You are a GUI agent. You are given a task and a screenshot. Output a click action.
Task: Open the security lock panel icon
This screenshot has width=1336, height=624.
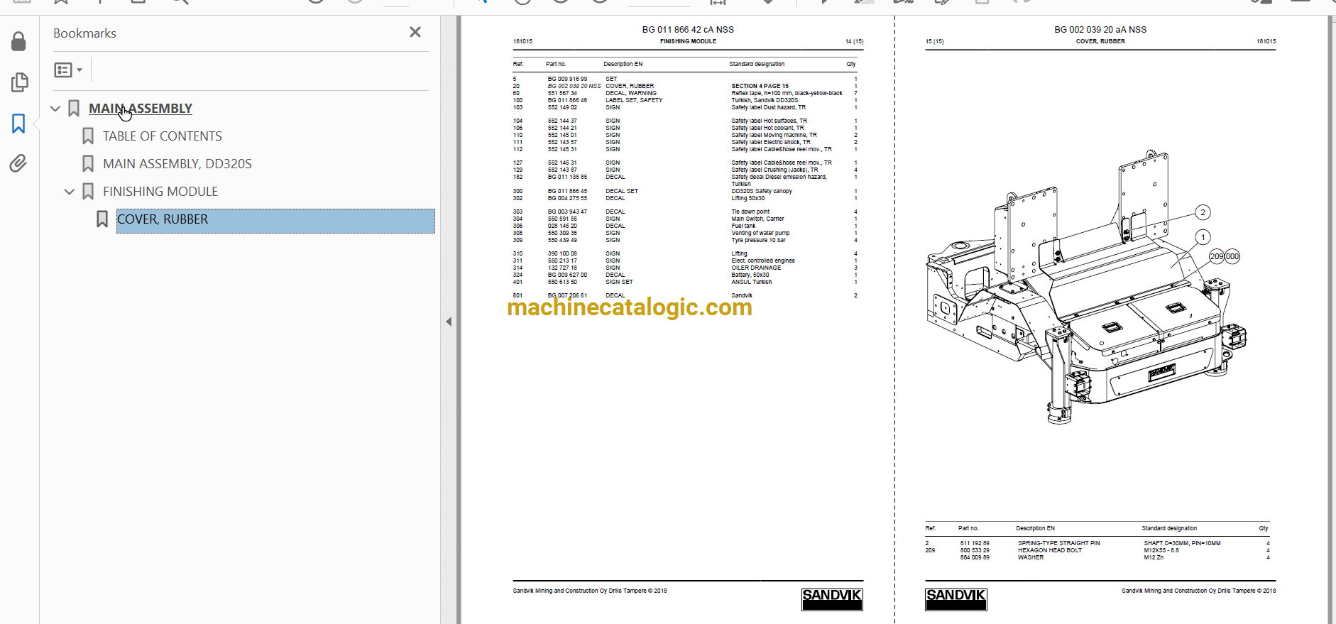[x=19, y=42]
